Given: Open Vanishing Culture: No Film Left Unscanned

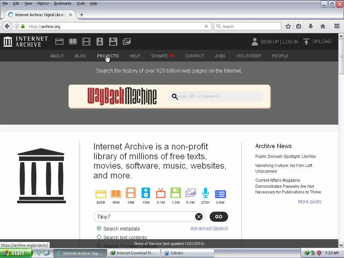Looking at the screenshot, I should tap(284, 168).
